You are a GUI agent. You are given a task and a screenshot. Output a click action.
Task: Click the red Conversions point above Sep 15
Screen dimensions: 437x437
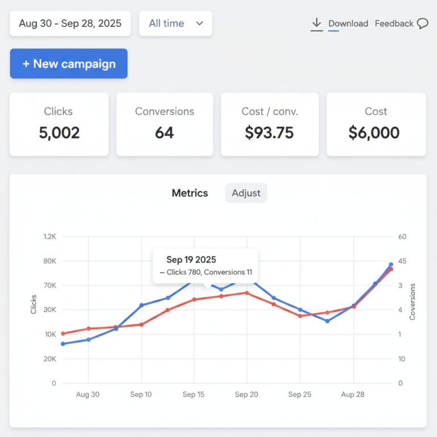click(x=194, y=299)
